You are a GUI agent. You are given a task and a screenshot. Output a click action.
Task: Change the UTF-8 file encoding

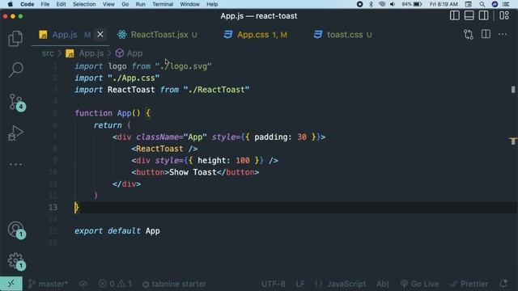pos(274,284)
